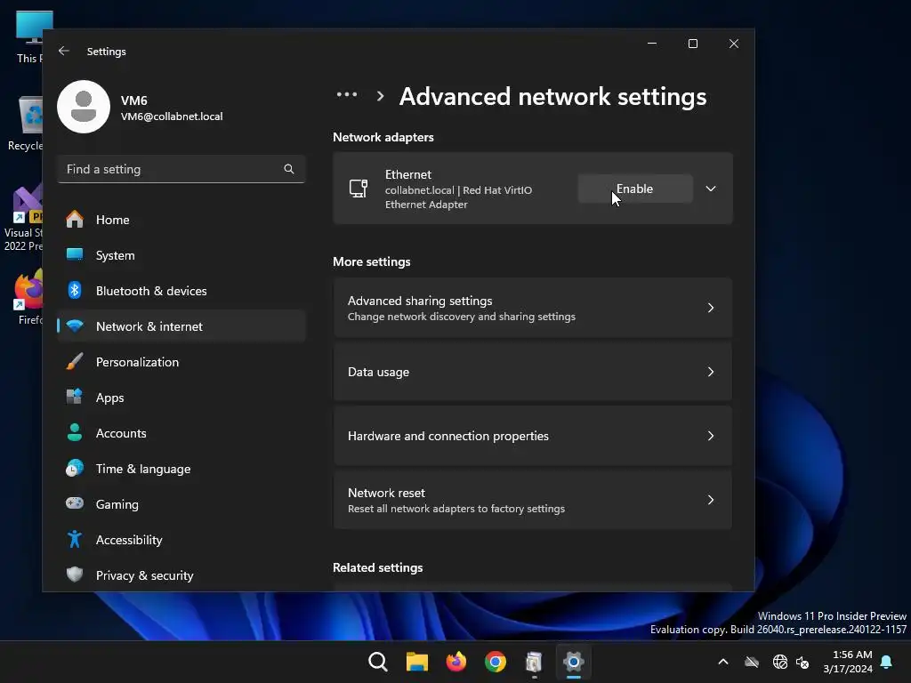The height and width of the screenshot is (683, 911).
Task: Open Home in the sidebar
Action: [x=181, y=220]
